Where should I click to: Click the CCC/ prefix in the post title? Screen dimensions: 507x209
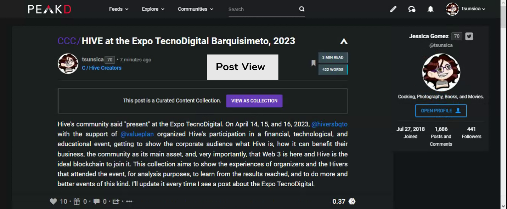69,41
